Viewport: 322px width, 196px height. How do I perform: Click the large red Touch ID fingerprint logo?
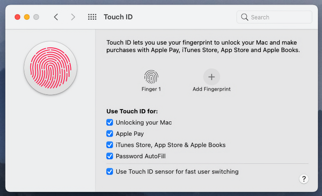(x=50, y=68)
